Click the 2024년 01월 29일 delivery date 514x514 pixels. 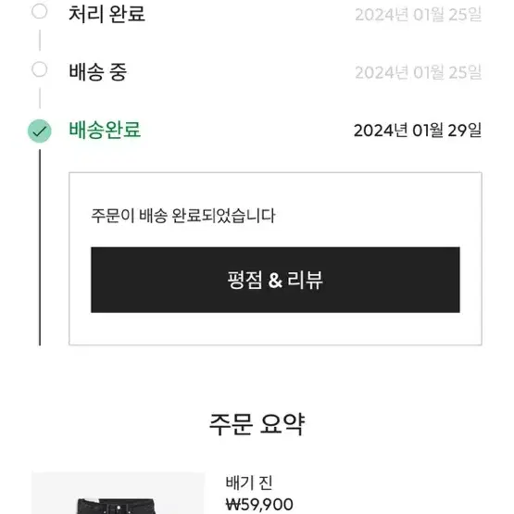pyautogui.click(x=418, y=131)
